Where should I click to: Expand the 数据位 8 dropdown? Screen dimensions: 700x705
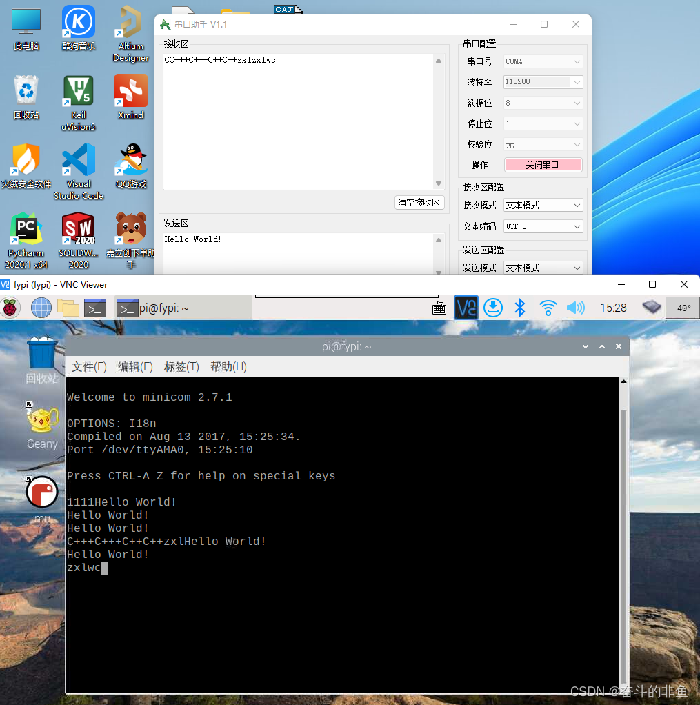coord(543,103)
